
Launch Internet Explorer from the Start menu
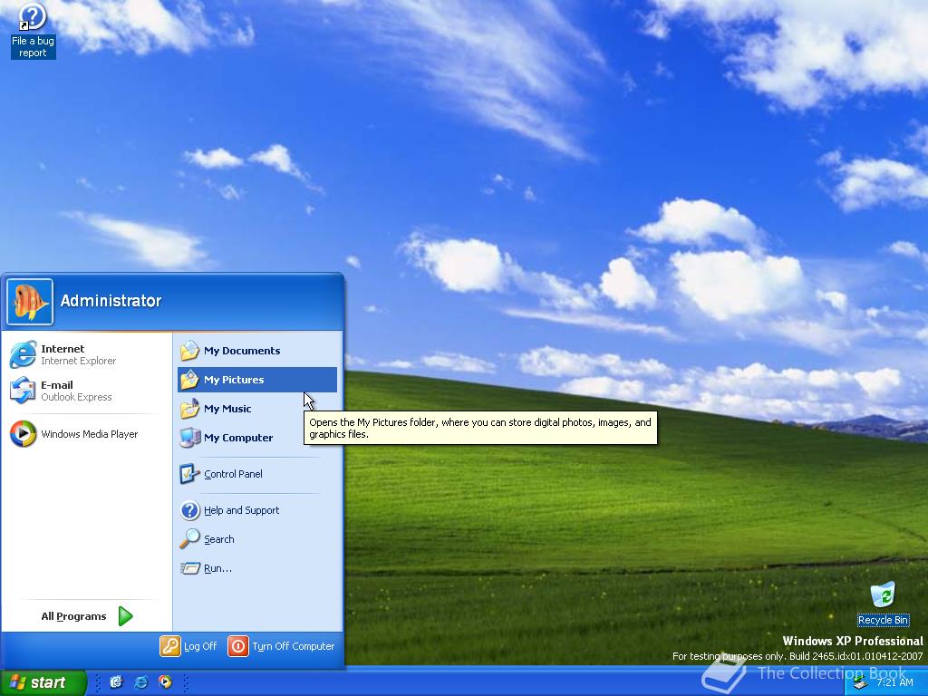pos(87,354)
